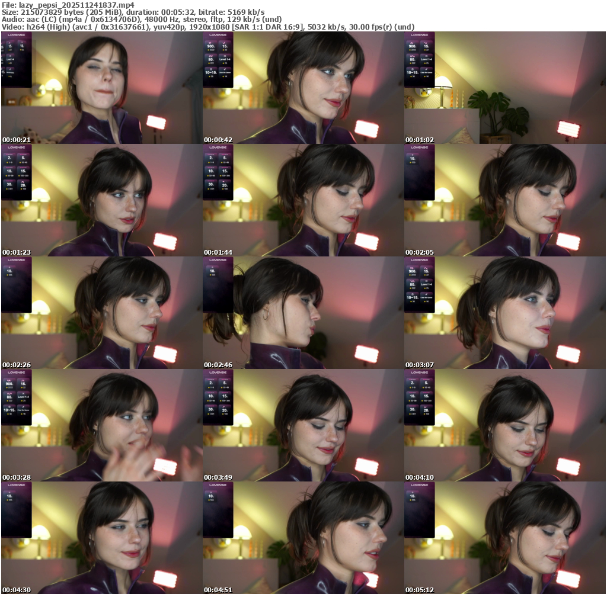Click the 00:03:28 frame with waving hand

pyautogui.click(x=101, y=425)
